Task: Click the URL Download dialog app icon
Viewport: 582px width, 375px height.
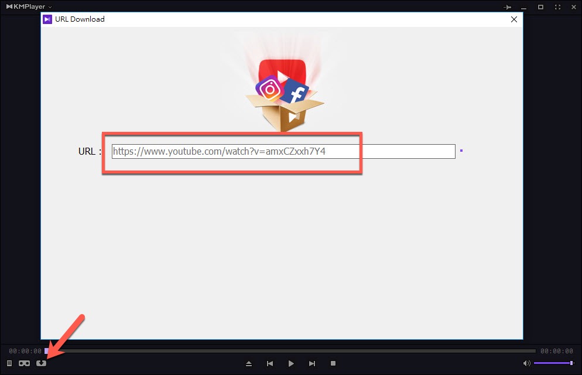Action: click(x=47, y=19)
